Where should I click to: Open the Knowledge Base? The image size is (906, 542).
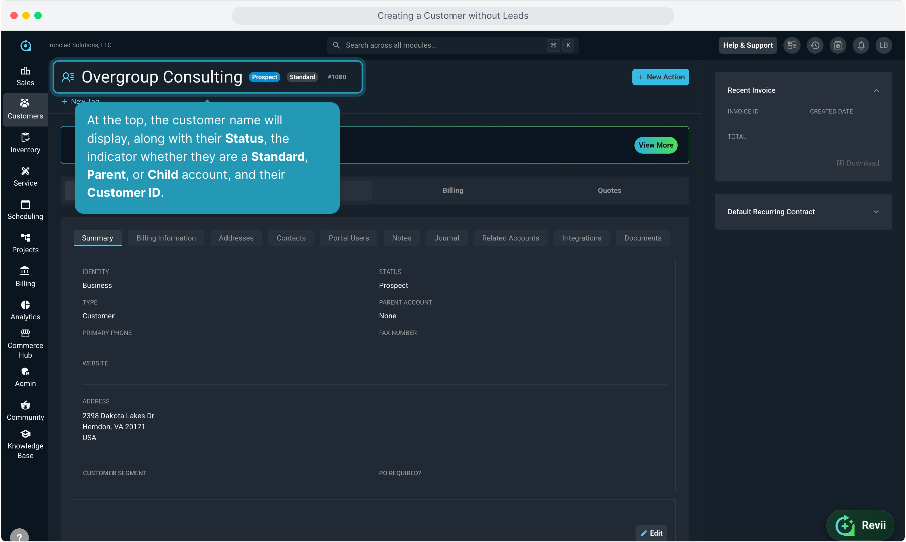pyautogui.click(x=25, y=444)
